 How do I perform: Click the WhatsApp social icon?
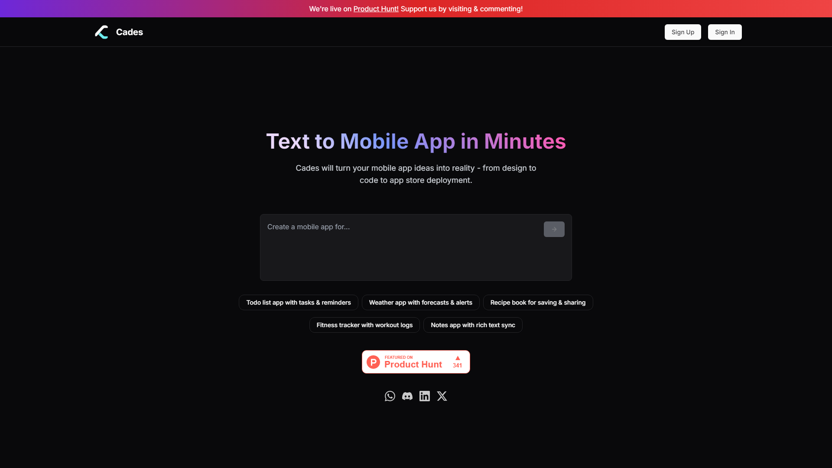coord(390,396)
